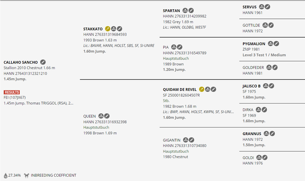Click the gold icon beside QUIDAM DE REVEL

pos(202,89)
